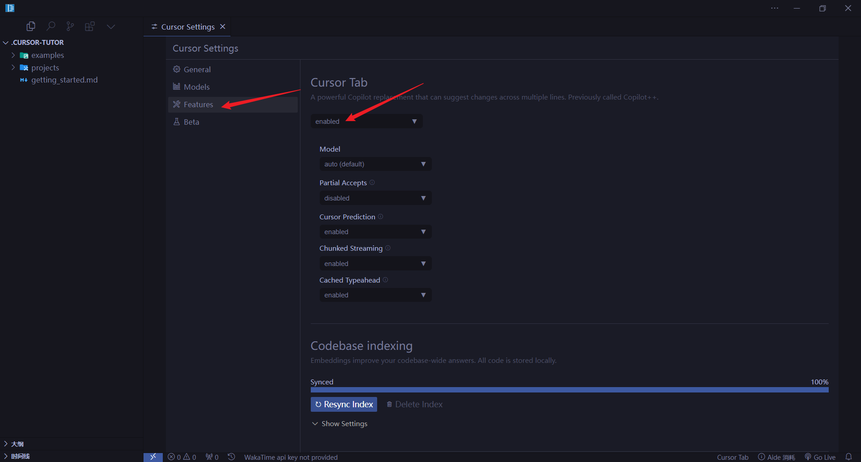Screen dimensions: 861x462
Task: Click the Cached Typeahead info icon
Action: (x=385, y=280)
